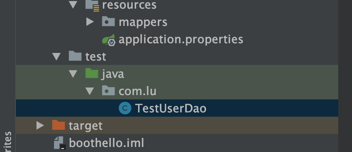Select the application.properties file name

[x=181, y=39]
